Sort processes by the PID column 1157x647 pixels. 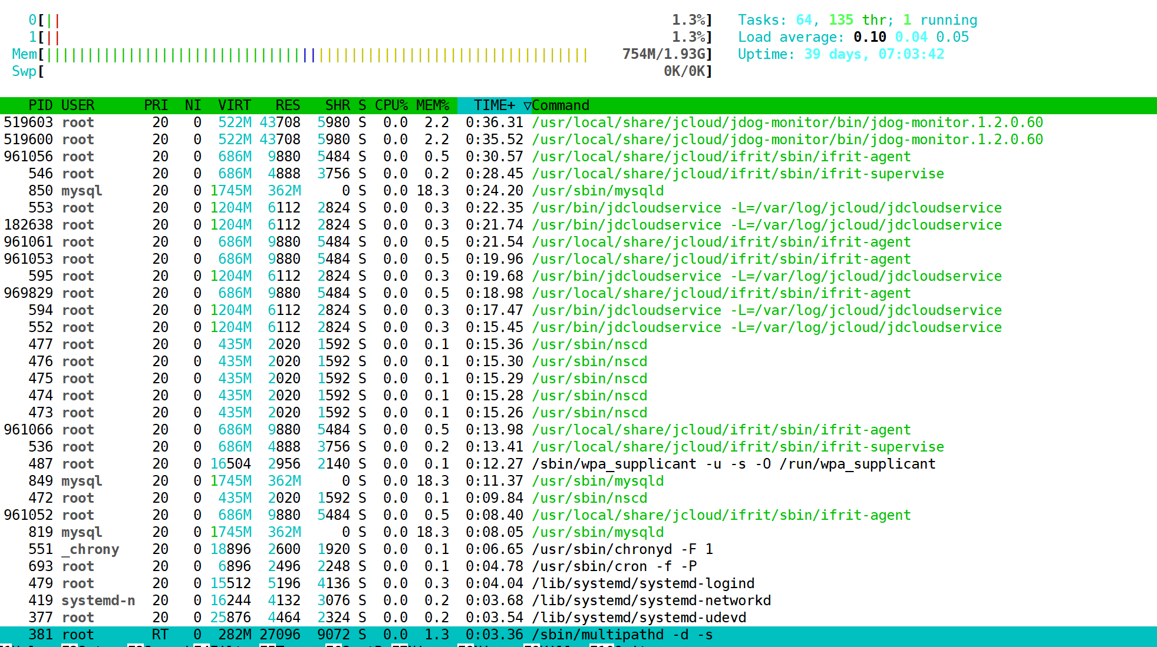[40, 106]
